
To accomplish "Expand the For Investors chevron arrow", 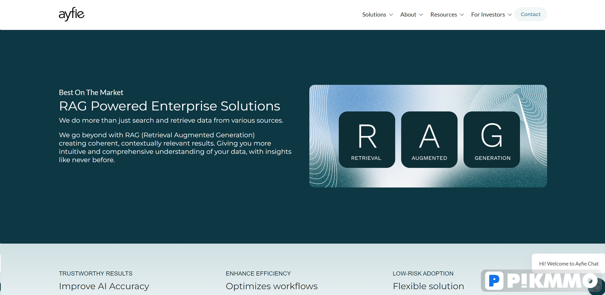I will click(510, 15).
